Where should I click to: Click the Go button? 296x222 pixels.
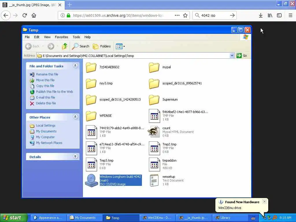click(x=242, y=55)
